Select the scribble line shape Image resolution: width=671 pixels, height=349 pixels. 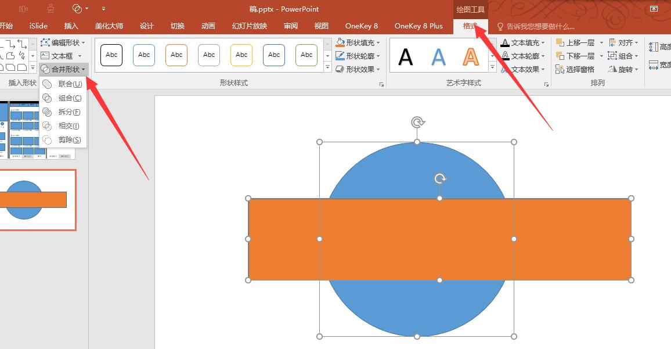(22, 56)
